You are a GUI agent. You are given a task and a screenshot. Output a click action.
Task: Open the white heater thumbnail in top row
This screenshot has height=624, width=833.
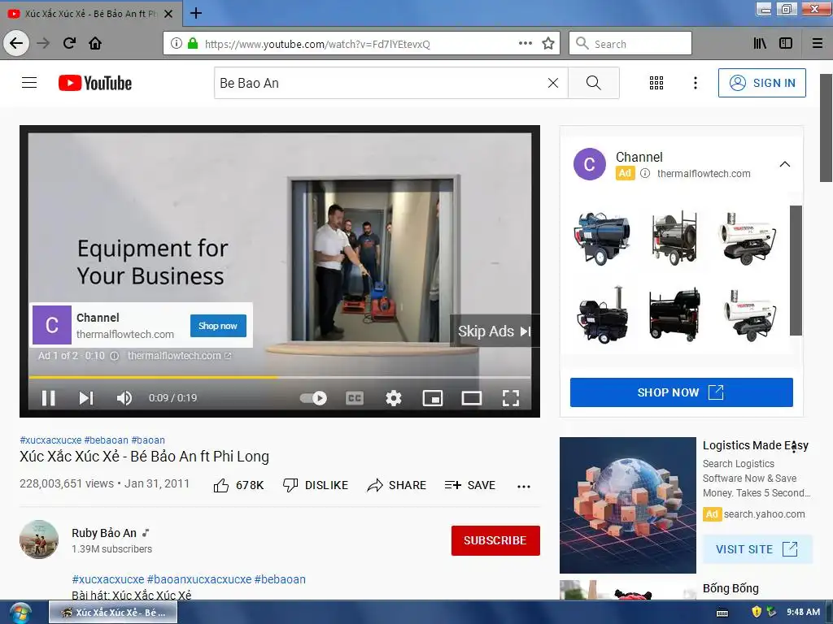coord(748,238)
